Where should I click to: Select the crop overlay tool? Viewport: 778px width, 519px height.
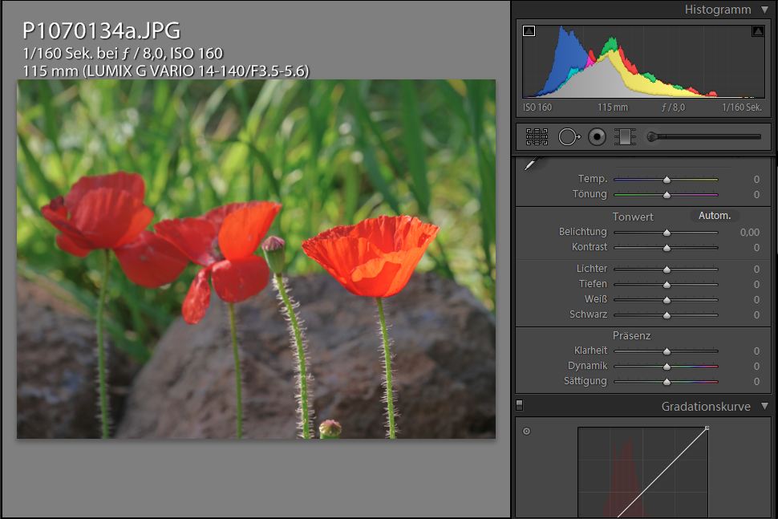click(537, 137)
